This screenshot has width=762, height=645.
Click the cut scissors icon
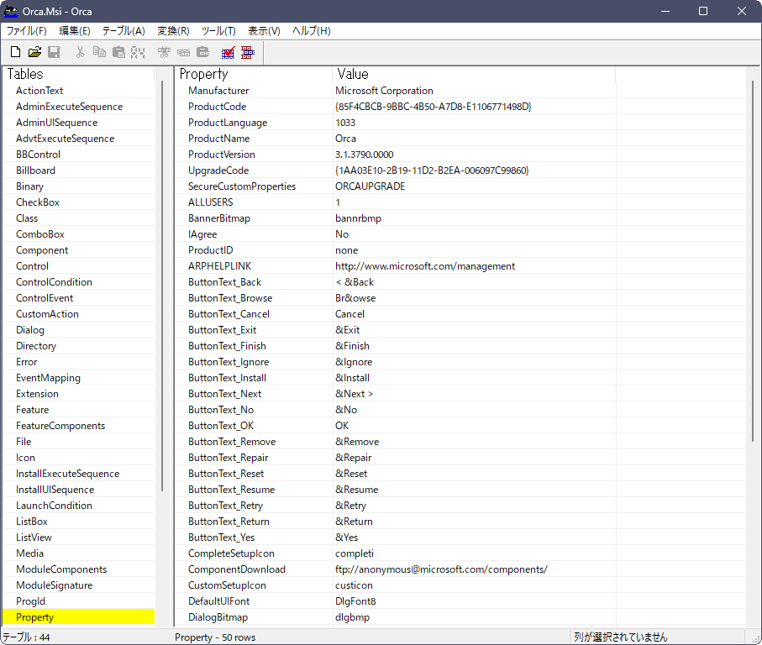80,52
